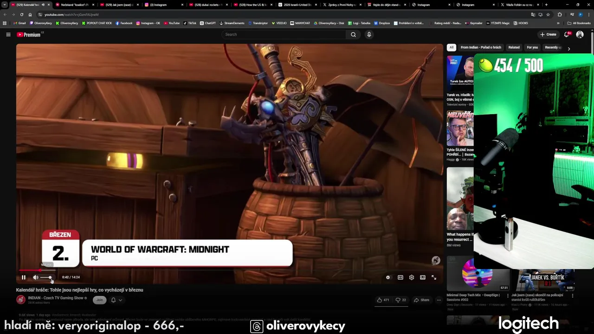Open ChatGPT bookmark
The width and height of the screenshot is (594, 334).
point(208,23)
